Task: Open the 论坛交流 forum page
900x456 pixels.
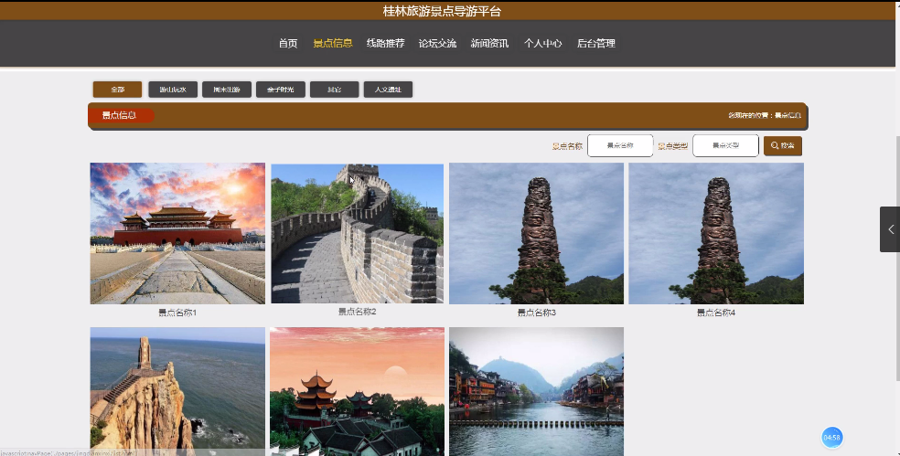Action: click(437, 43)
